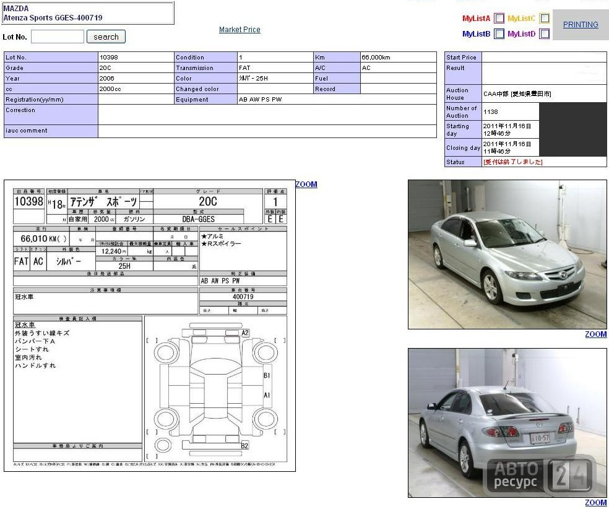Open ZOOM link under front car photo

point(596,334)
